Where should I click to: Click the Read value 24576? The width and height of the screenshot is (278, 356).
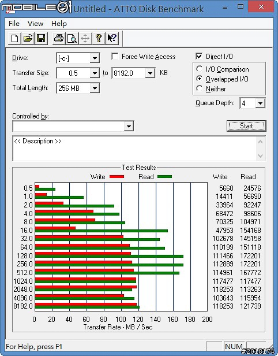tap(252, 188)
